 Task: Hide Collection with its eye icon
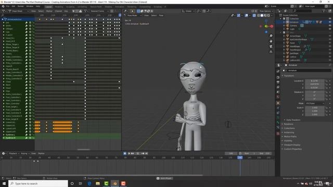[330, 19]
